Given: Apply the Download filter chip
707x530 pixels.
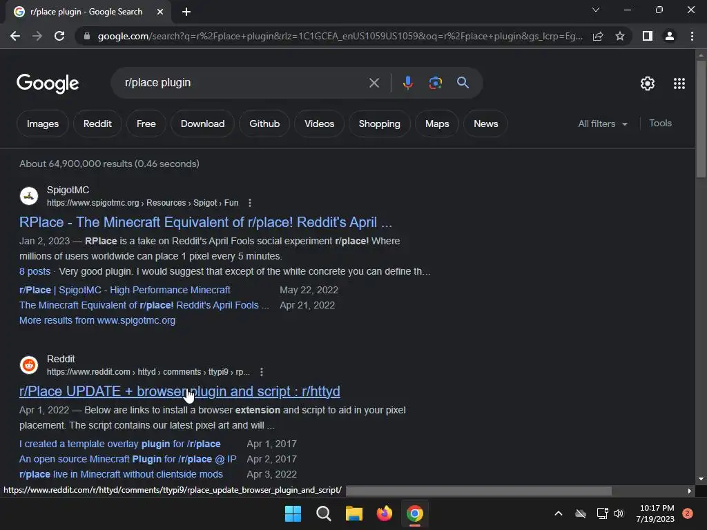Looking at the screenshot, I should pyautogui.click(x=202, y=124).
